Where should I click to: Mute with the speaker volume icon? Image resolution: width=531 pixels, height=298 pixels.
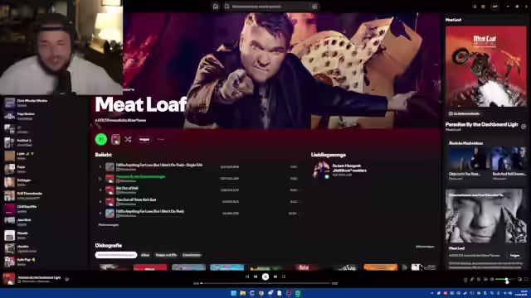tap(491, 279)
